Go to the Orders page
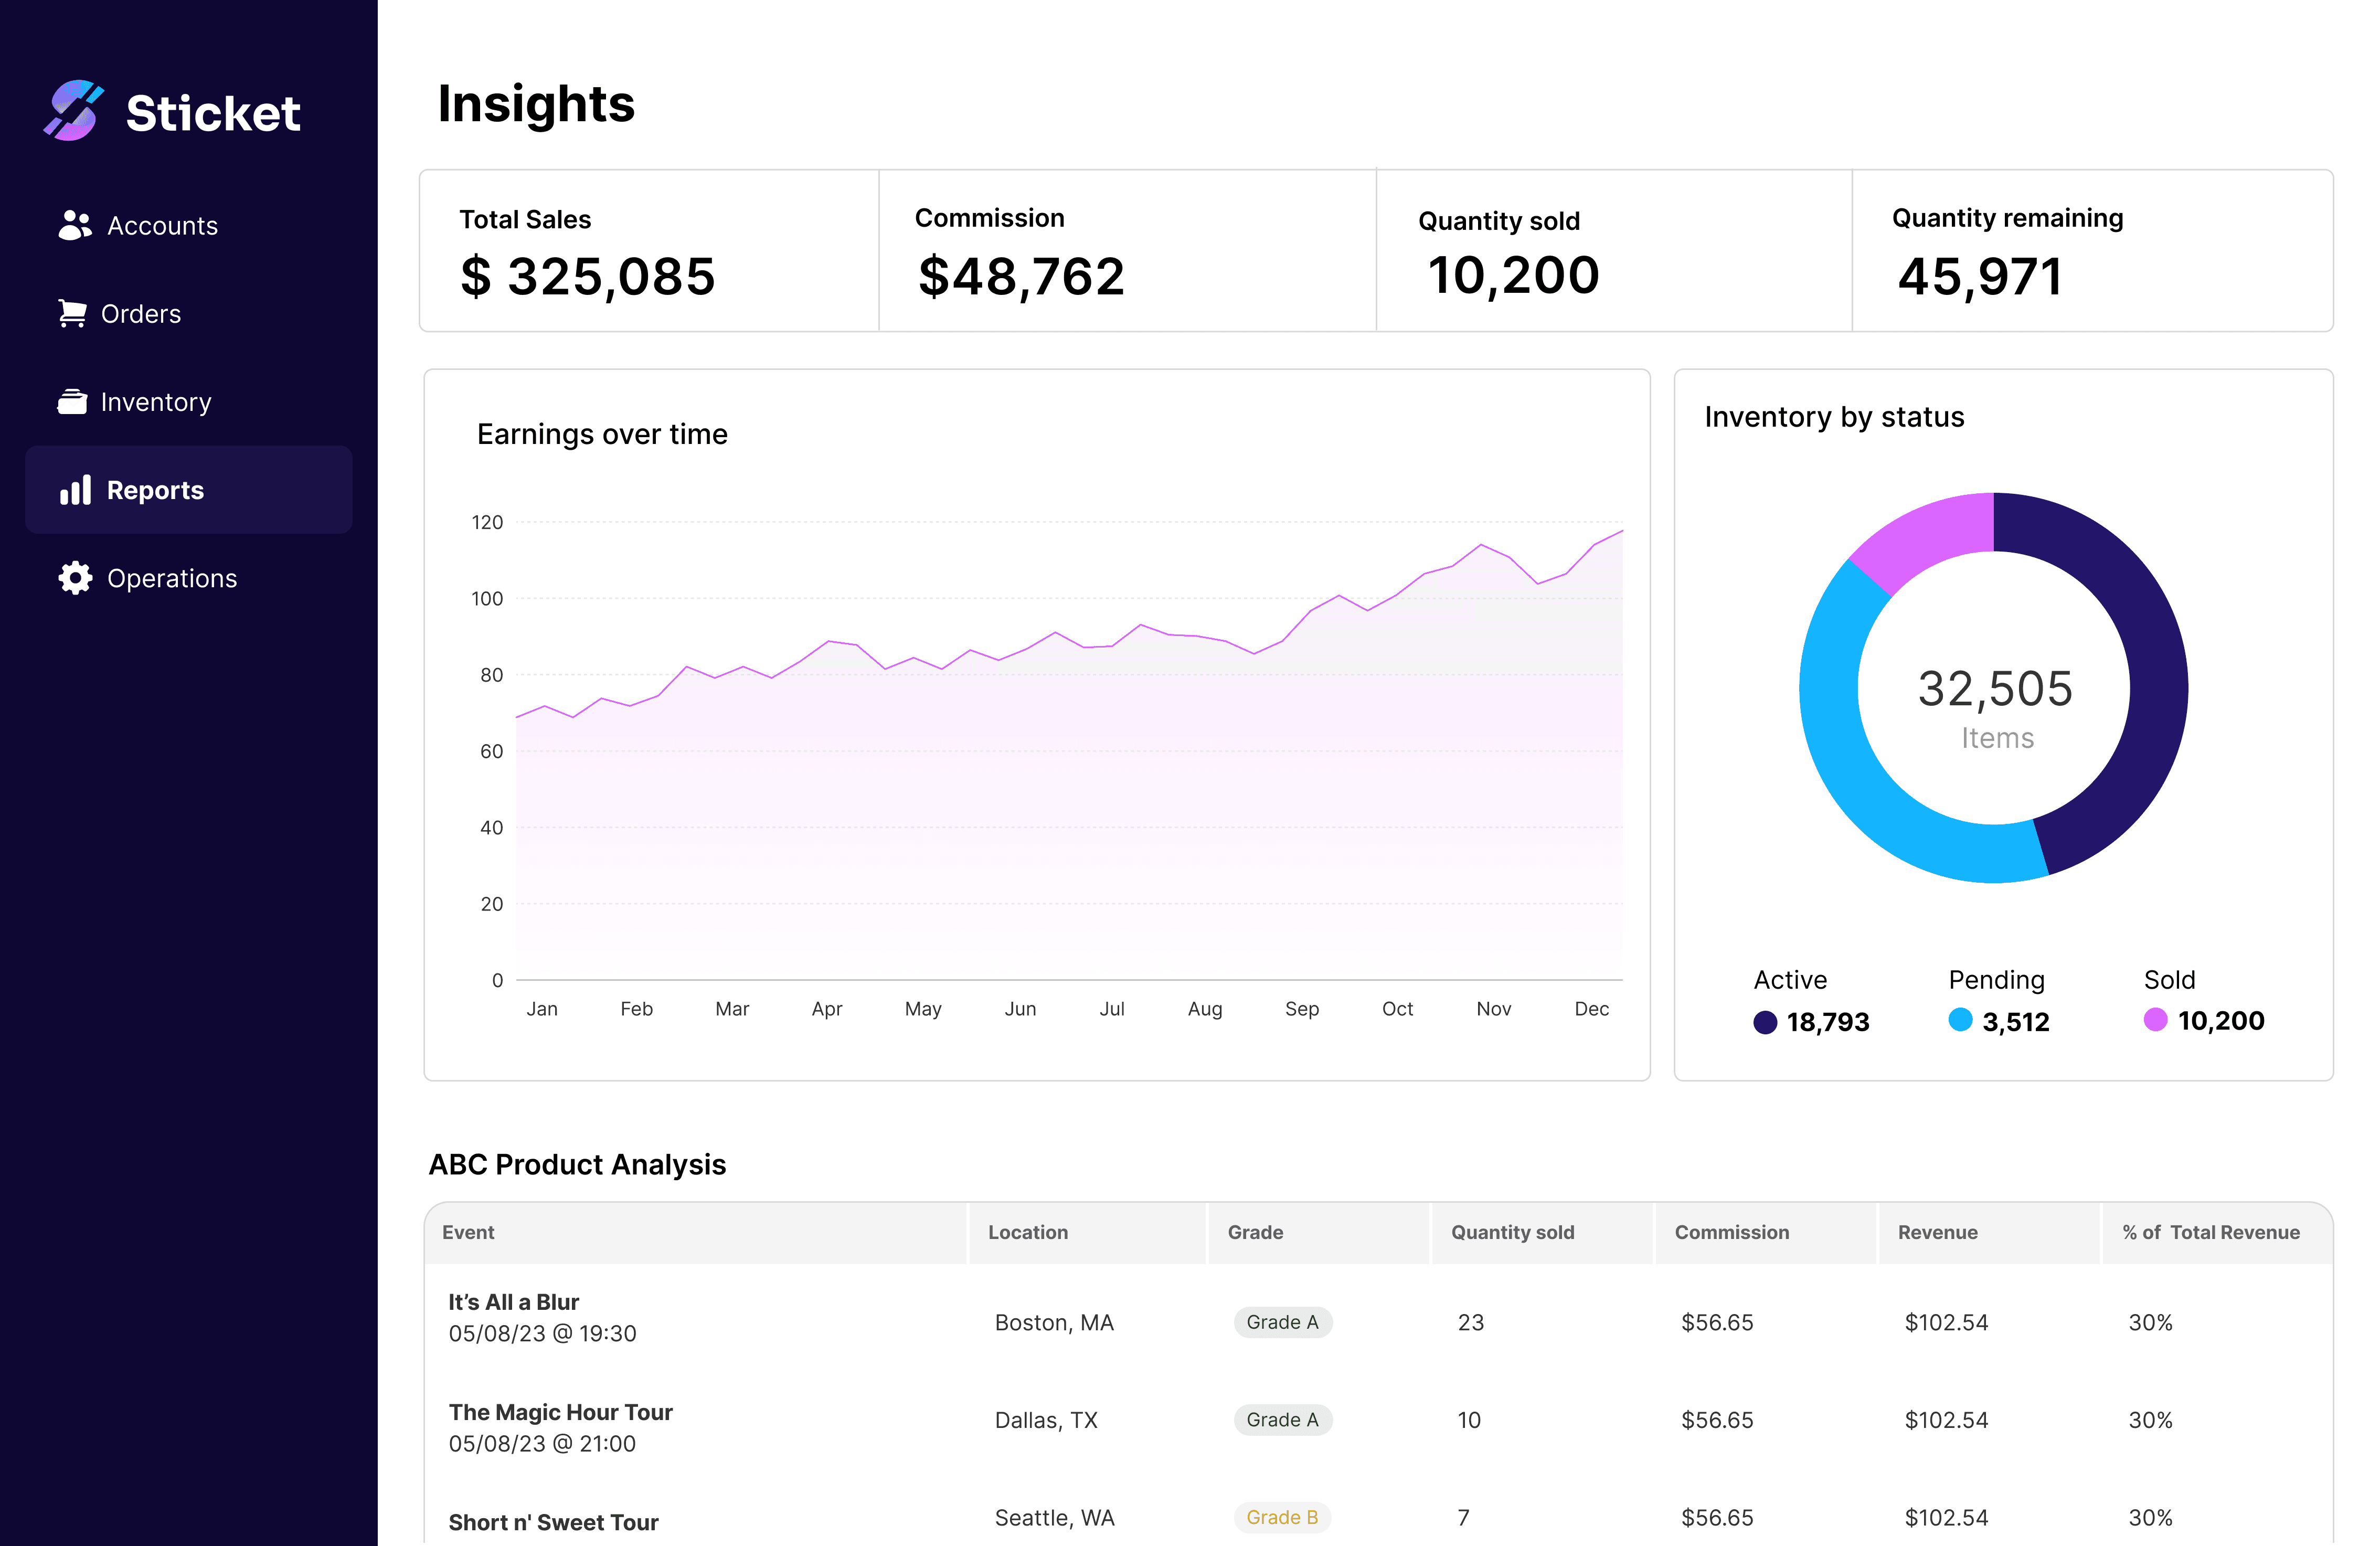This screenshot has width=2380, height=1546. tap(141, 314)
